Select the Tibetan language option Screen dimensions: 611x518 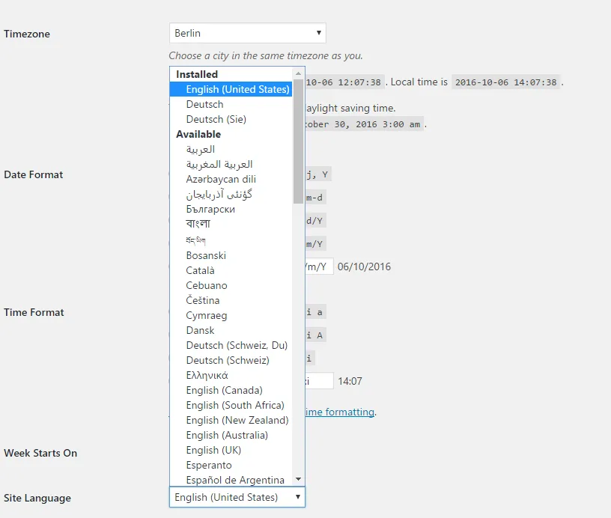point(231,240)
